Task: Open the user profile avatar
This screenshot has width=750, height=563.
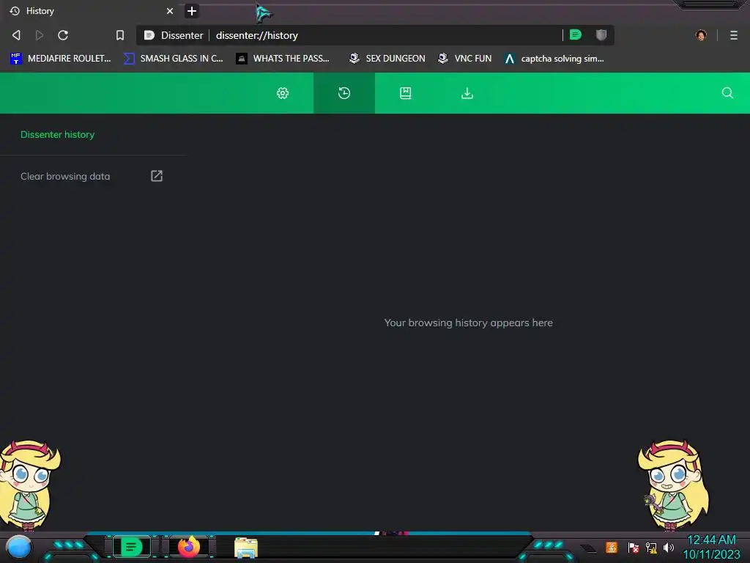Action: point(701,35)
